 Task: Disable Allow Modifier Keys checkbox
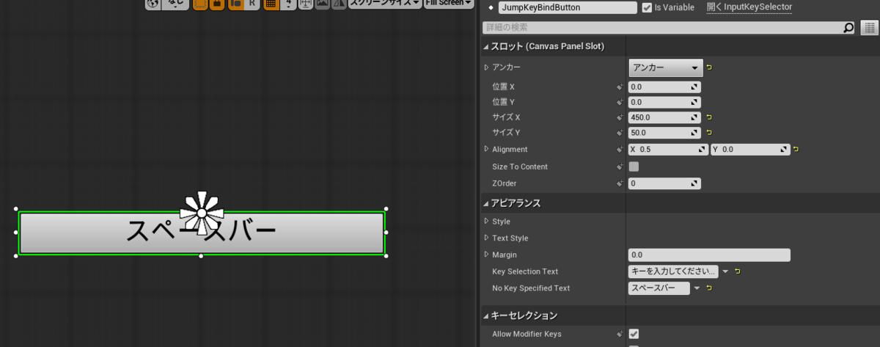[634, 334]
